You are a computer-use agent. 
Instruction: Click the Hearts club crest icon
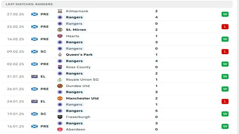pyautogui.click(x=60, y=36)
